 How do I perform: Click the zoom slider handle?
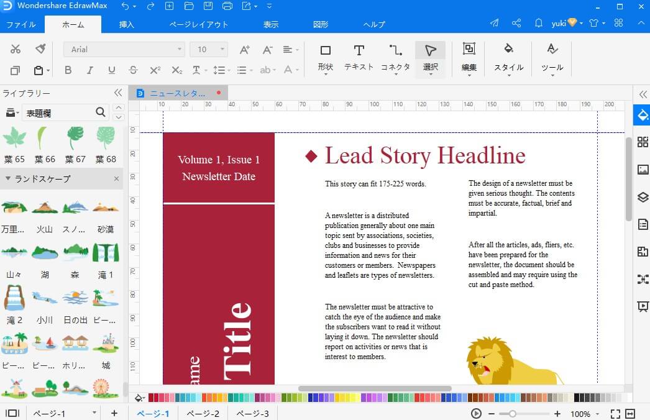(x=513, y=414)
